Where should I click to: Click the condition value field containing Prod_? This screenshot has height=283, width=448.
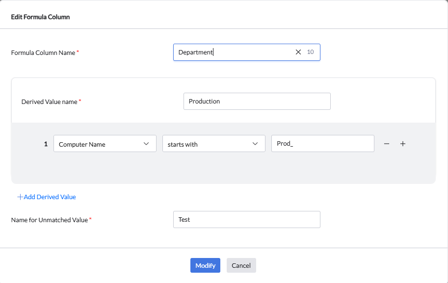point(322,143)
